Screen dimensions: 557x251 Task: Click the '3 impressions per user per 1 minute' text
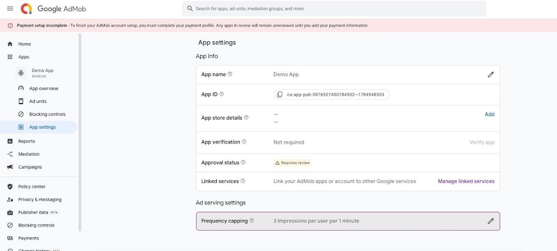[316, 221]
